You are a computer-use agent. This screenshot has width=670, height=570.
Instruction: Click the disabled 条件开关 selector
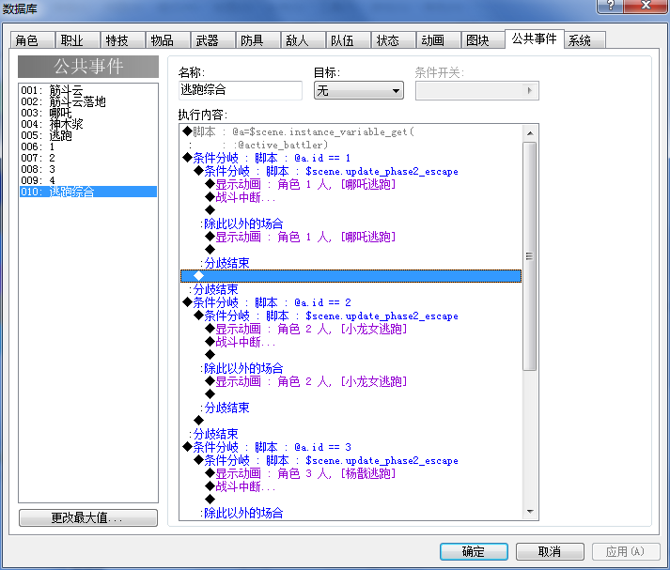click(x=476, y=90)
